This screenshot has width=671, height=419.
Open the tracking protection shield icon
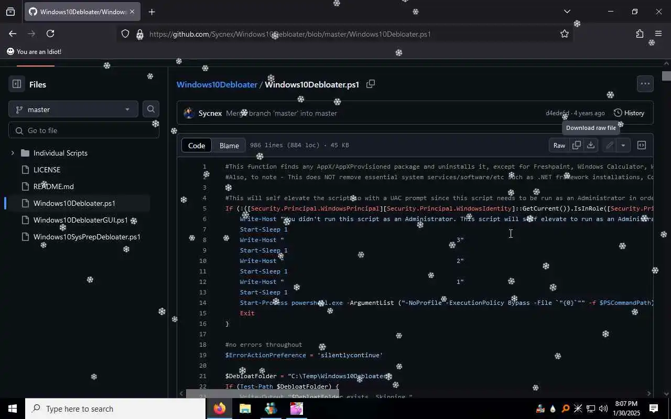pyautogui.click(x=125, y=34)
